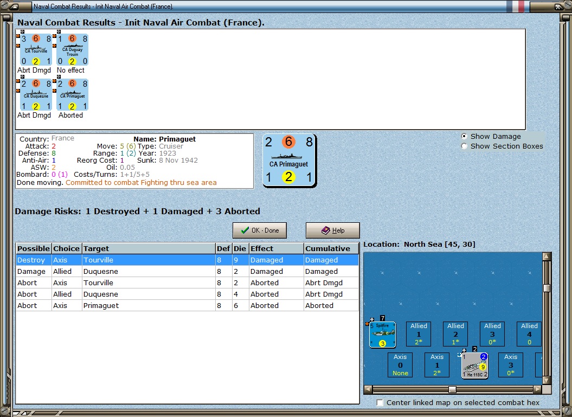Click the Damage Risks summary text
Image resolution: width=572 pixels, height=417 pixels.
click(138, 211)
